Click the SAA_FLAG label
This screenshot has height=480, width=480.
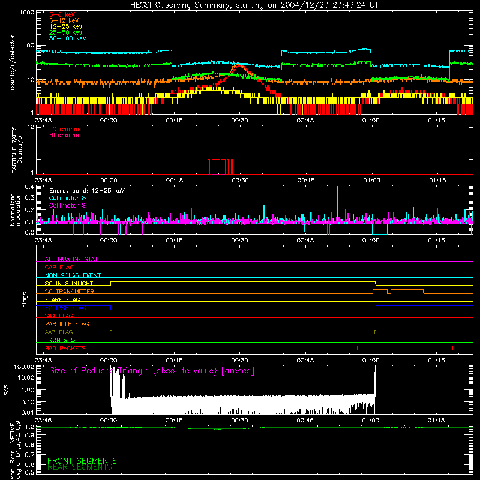coord(59,316)
